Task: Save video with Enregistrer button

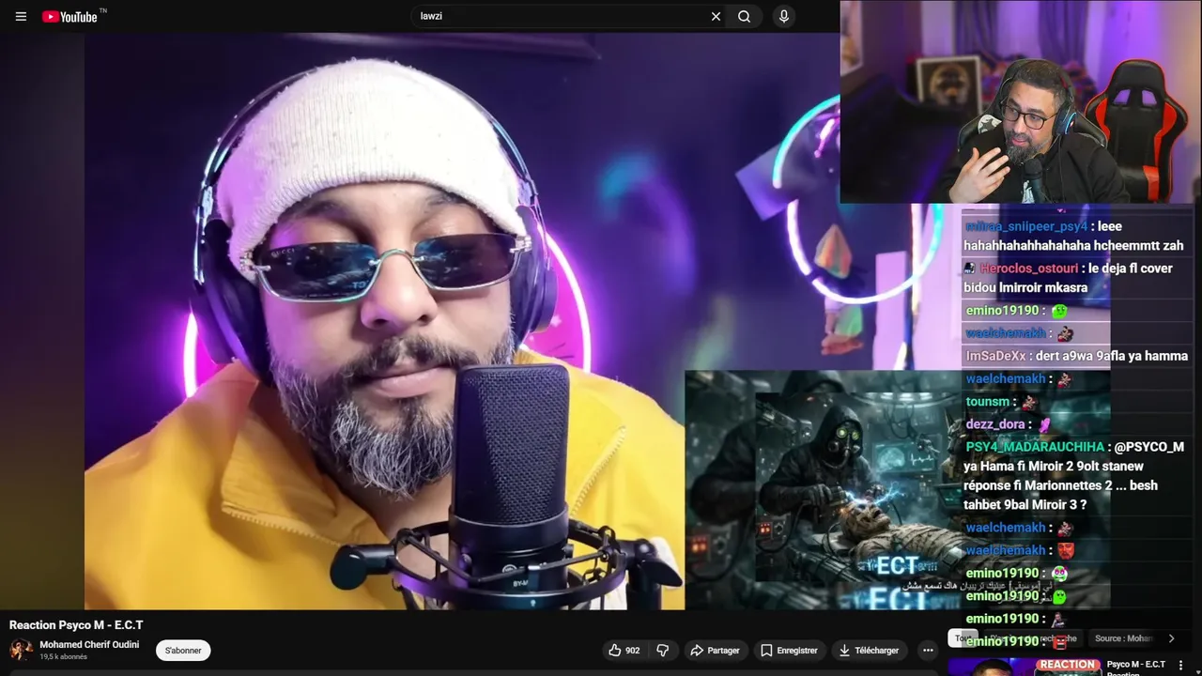Action: point(789,650)
